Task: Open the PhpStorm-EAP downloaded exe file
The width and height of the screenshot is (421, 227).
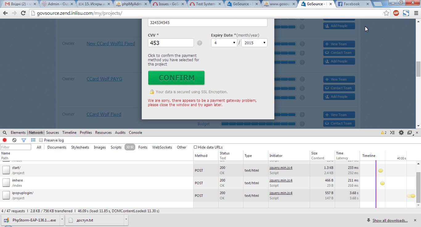Action: (30, 220)
